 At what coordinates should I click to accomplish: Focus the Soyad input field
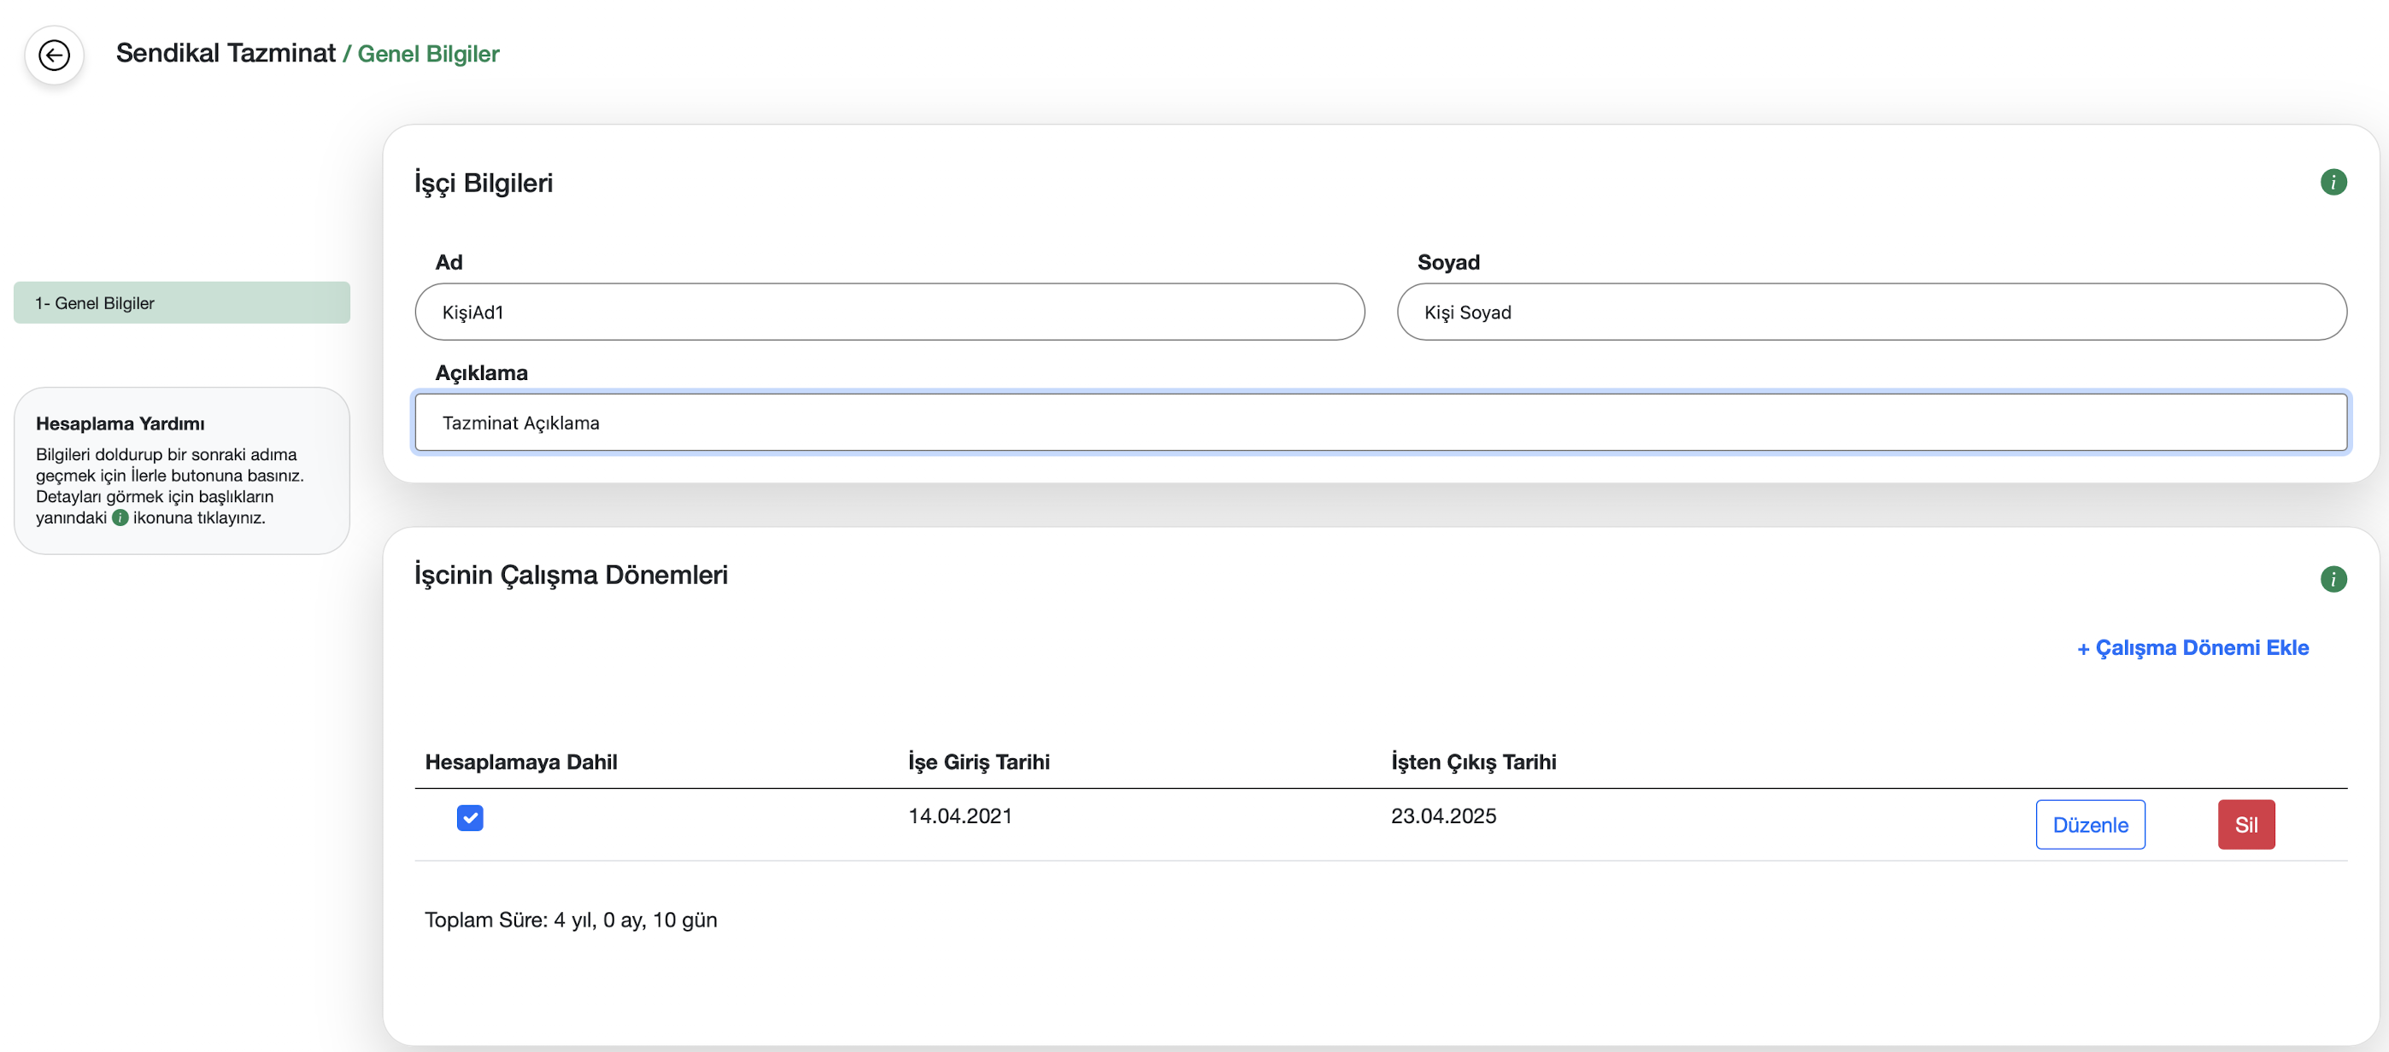pyautogui.click(x=1870, y=313)
